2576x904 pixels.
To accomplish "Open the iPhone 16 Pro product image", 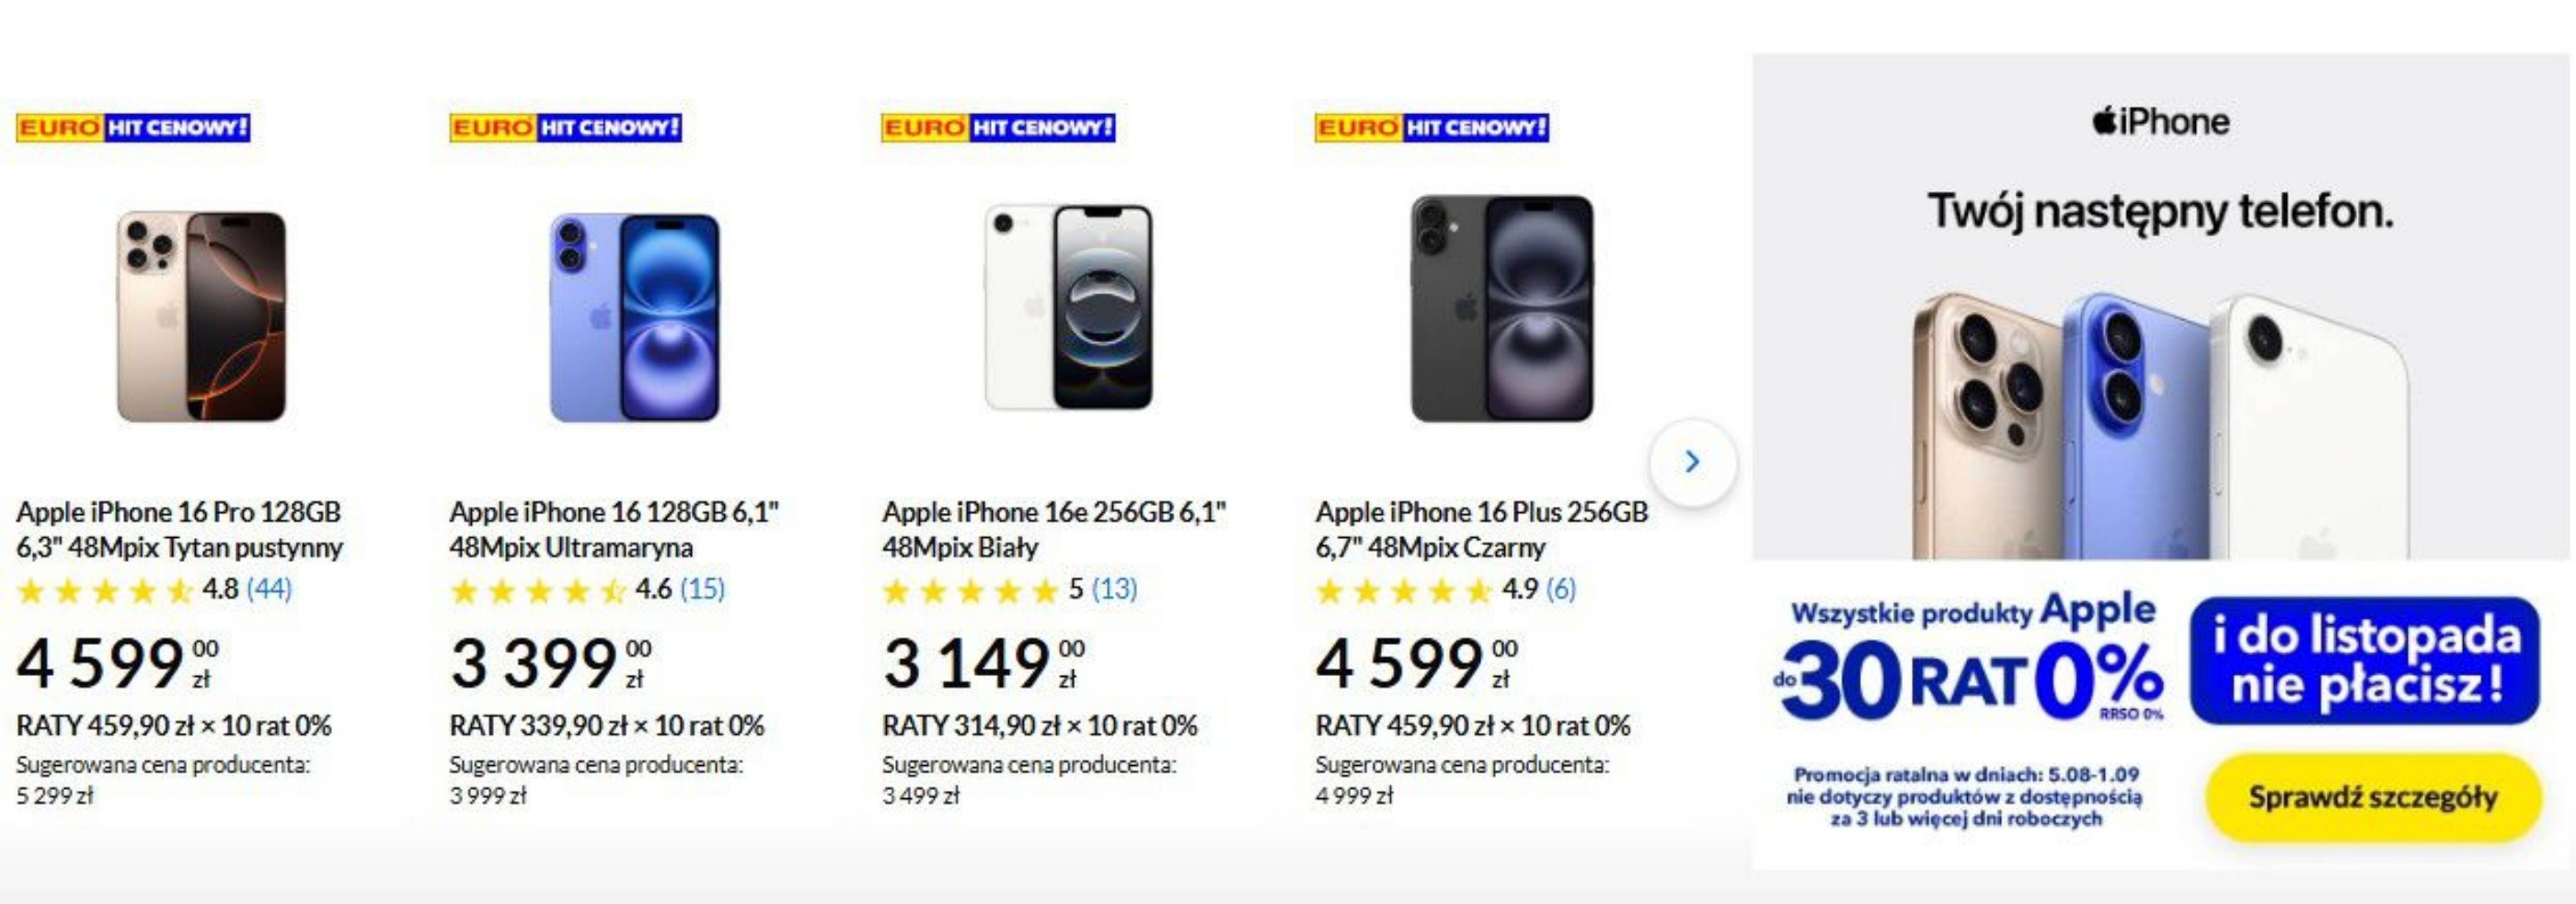I will click(201, 316).
